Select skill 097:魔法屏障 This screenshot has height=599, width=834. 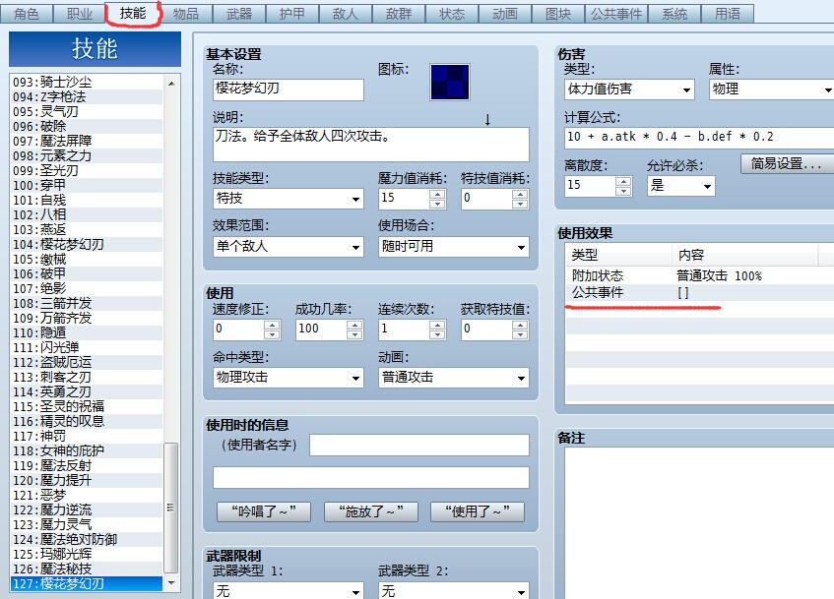tap(87, 141)
